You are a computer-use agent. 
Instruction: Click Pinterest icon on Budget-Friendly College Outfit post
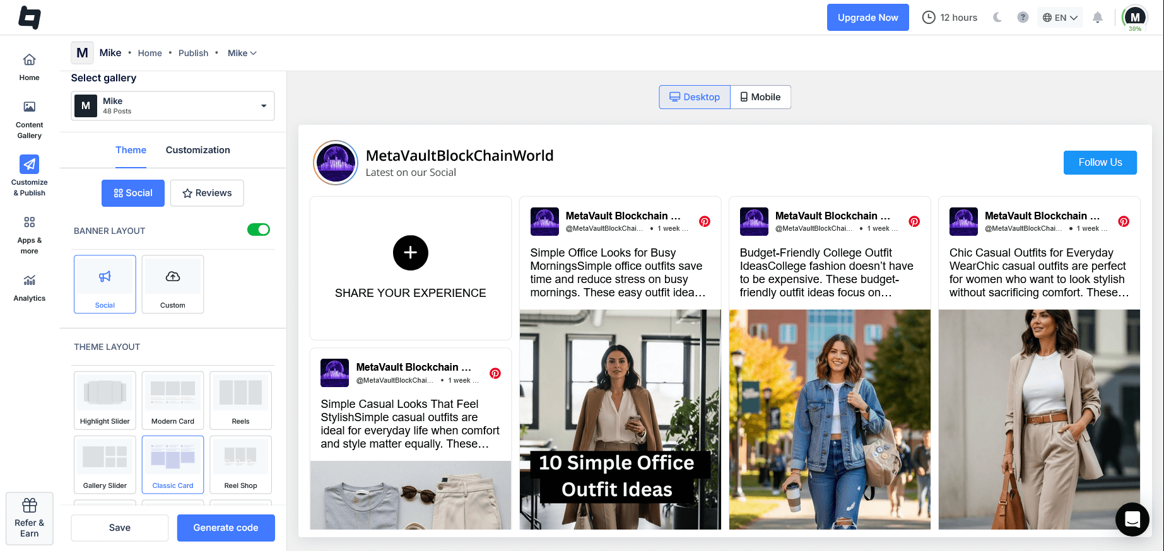(x=914, y=221)
